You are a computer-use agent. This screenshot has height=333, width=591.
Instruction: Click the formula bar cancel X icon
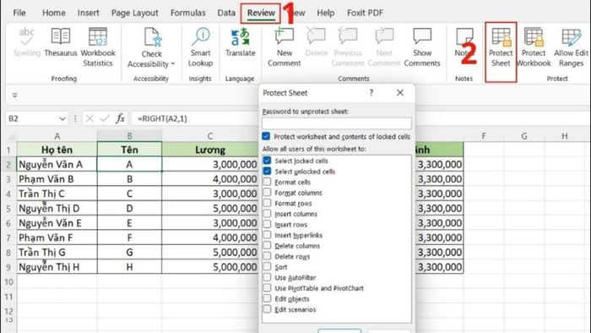click(89, 118)
